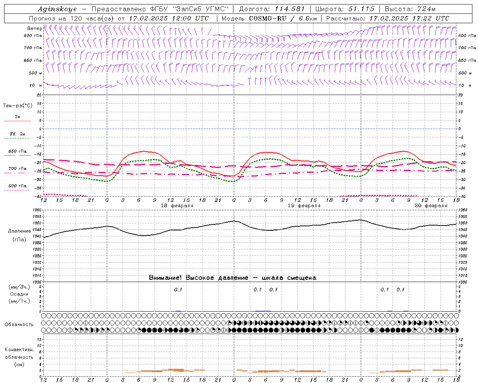Click the 850 гПа entry in temperature legend
The width and height of the screenshot is (478, 383).
click(x=18, y=151)
